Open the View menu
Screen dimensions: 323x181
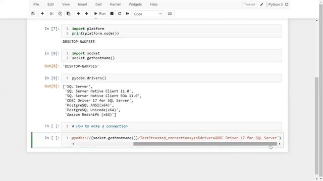66,5
